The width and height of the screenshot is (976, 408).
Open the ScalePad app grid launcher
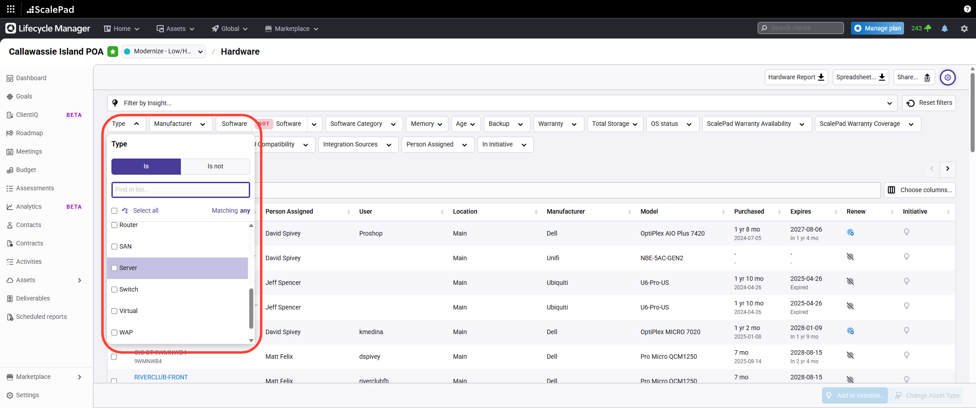pyautogui.click(x=11, y=9)
